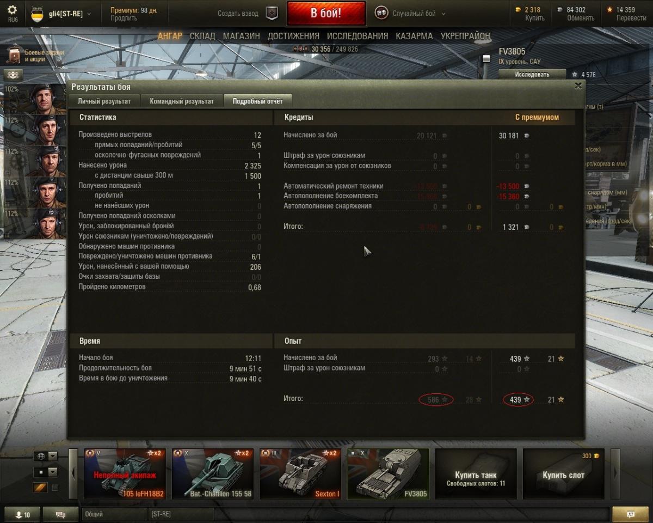Click the gold coins balance icon

point(518,10)
